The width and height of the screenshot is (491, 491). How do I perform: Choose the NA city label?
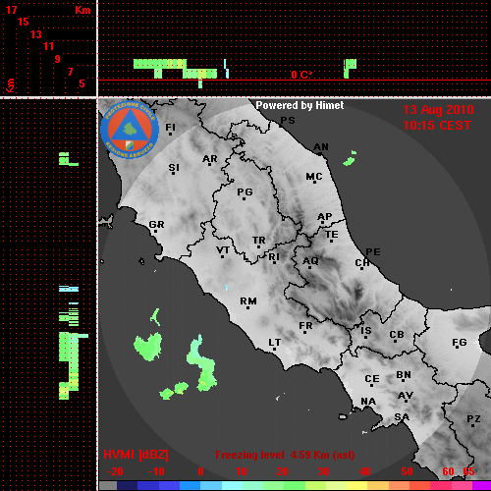[368, 402]
